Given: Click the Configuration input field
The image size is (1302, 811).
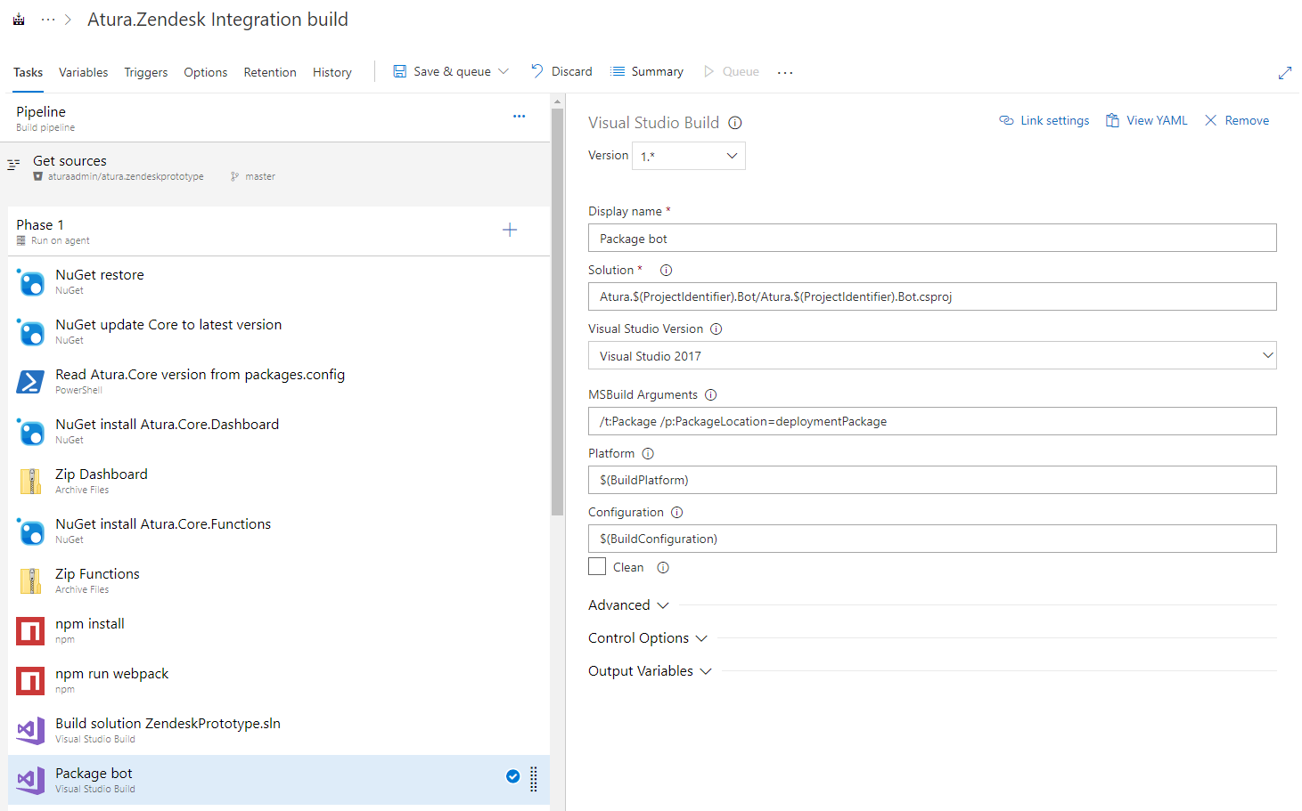Looking at the screenshot, I should (932, 539).
